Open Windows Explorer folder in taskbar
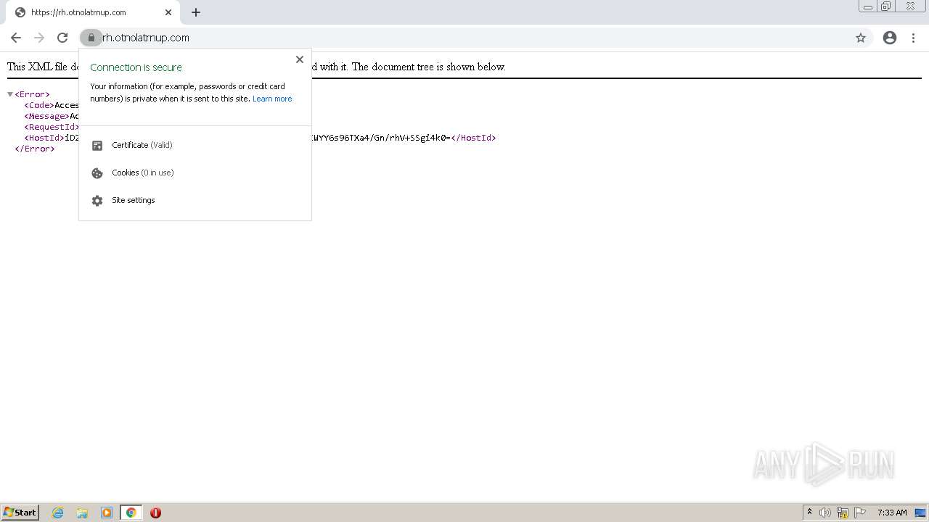929x522 pixels. 82,513
